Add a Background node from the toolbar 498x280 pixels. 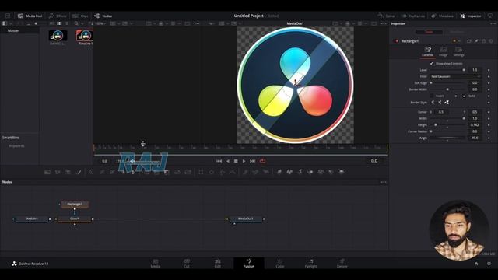pyautogui.click(x=47, y=172)
